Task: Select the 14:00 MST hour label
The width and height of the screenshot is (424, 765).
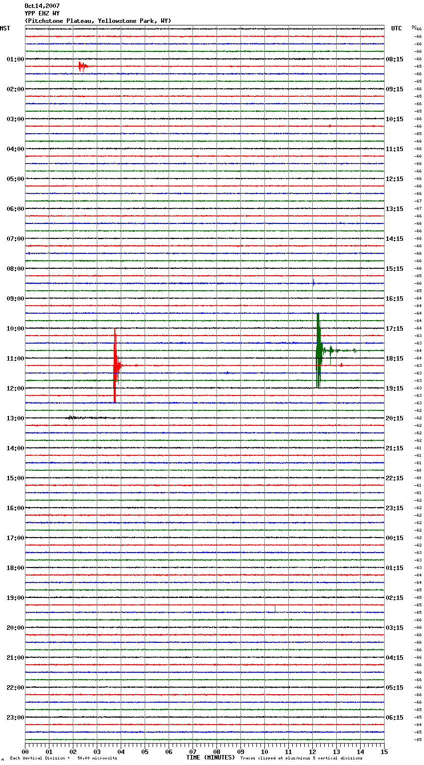Action: [x=15, y=448]
